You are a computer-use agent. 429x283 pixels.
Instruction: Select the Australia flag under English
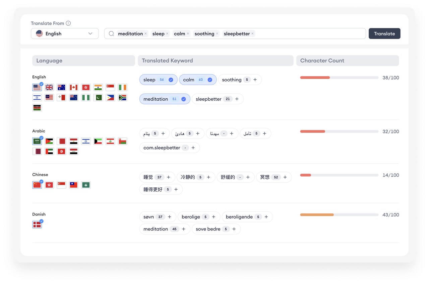point(61,87)
